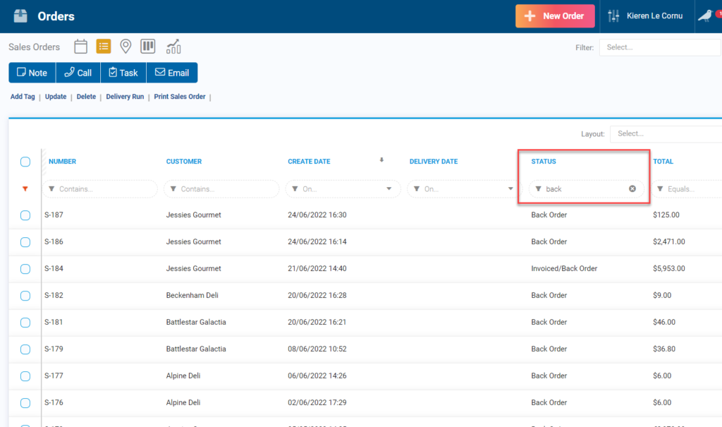Open the Delivery Run link

(x=125, y=97)
